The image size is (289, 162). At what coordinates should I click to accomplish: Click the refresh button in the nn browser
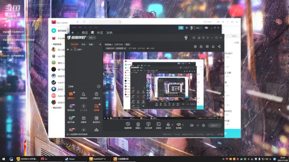[84, 22]
